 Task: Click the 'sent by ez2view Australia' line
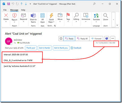tap(20, 66)
